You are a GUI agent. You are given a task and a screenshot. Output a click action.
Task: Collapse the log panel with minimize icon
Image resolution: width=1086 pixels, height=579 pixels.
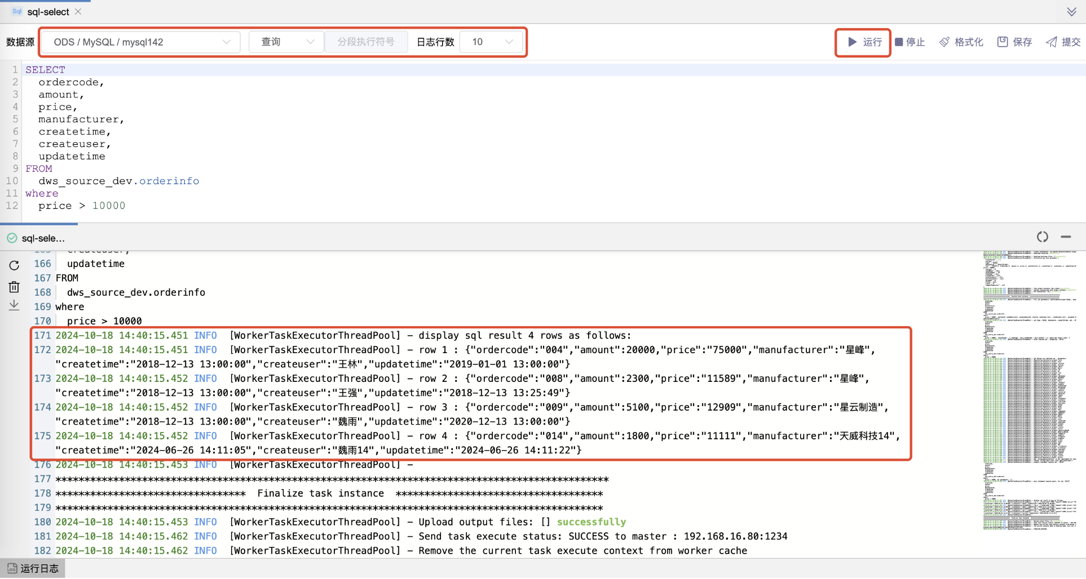pyautogui.click(x=1066, y=237)
